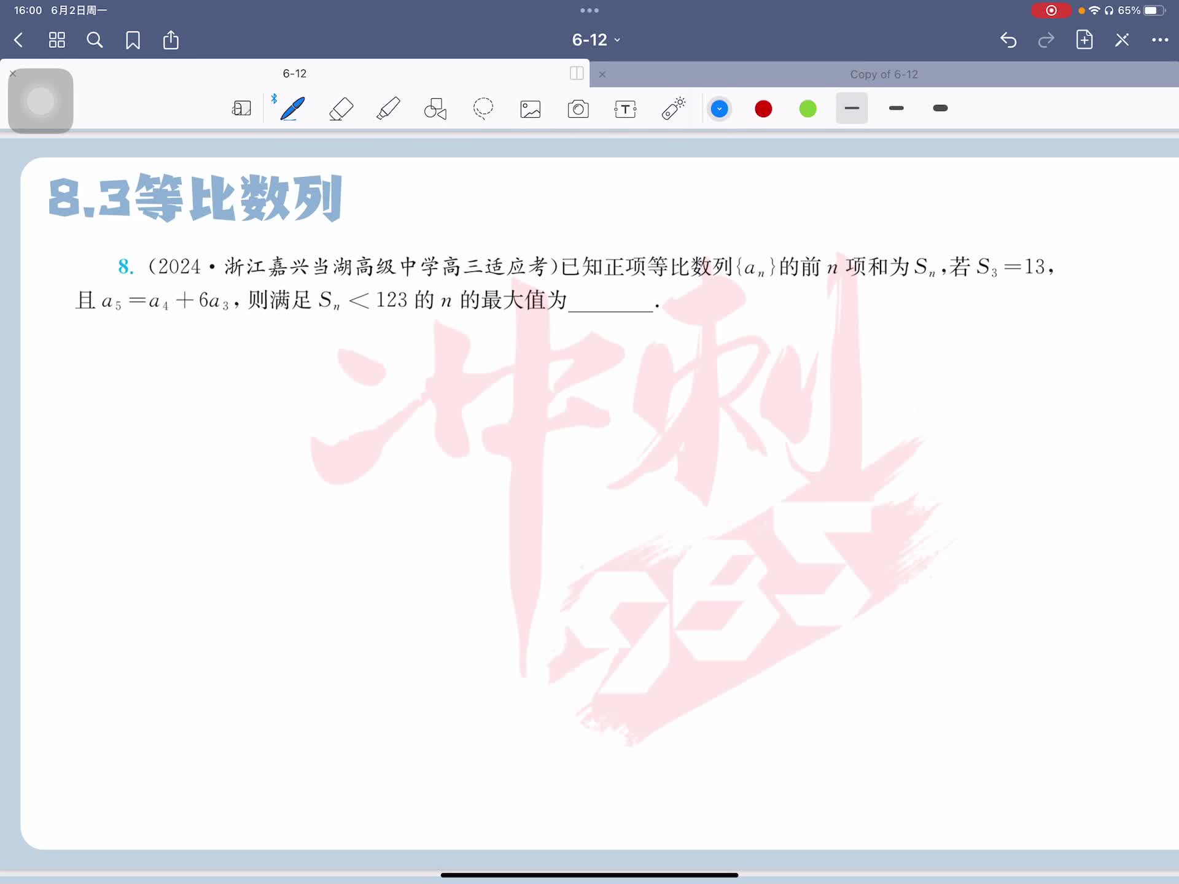The width and height of the screenshot is (1179, 884).
Task: Choose the red pen color
Action: coord(763,109)
